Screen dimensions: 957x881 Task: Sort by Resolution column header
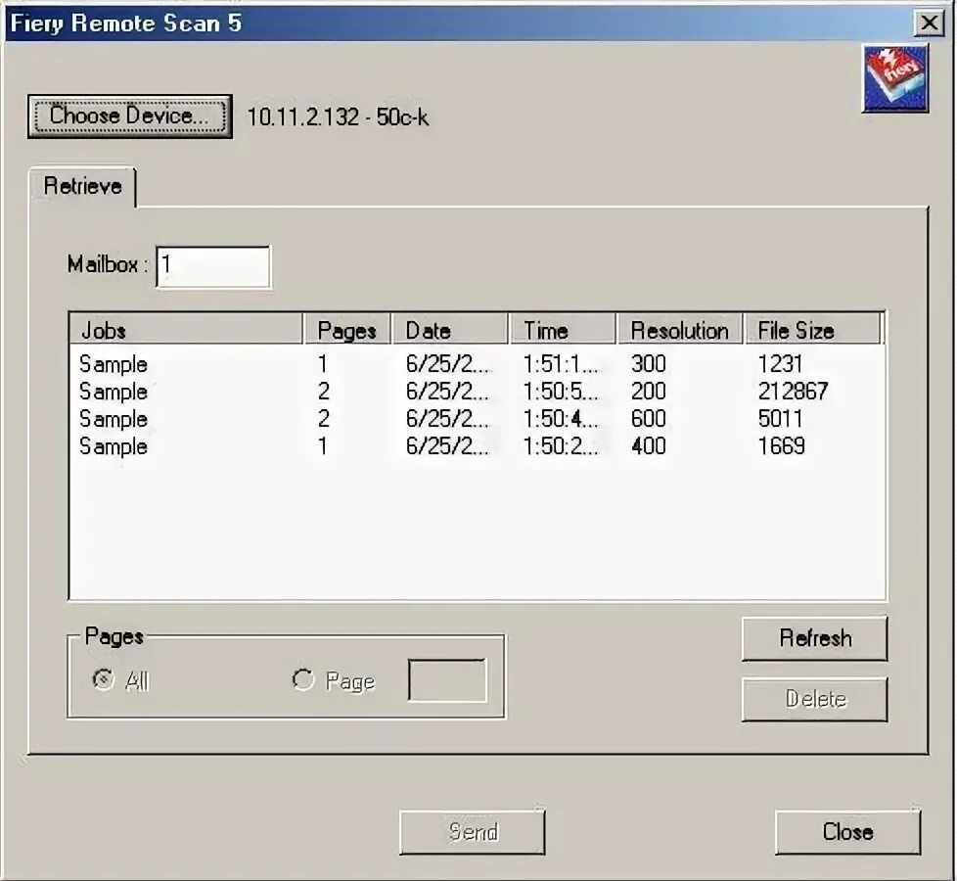[680, 330]
